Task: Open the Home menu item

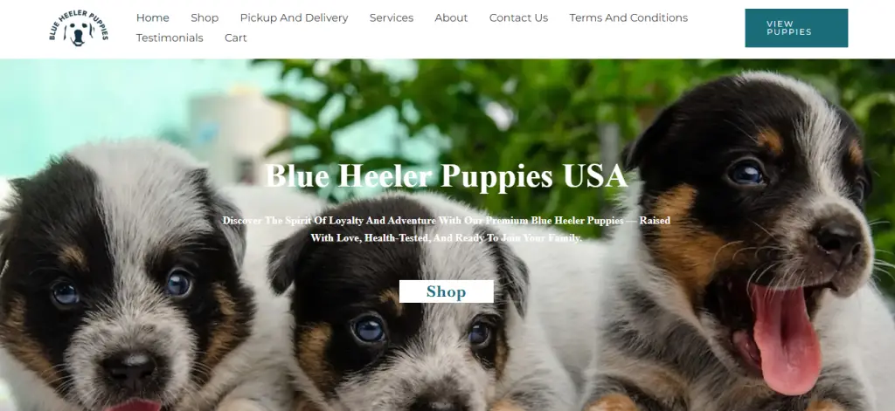Action: click(x=152, y=17)
